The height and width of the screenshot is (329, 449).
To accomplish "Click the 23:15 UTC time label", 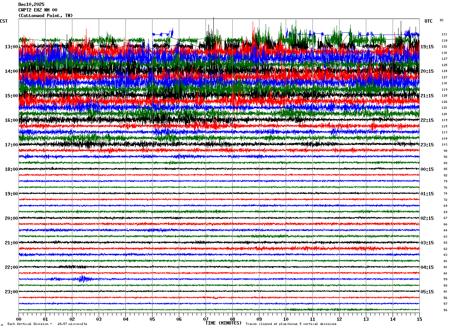I will click(x=427, y=145).
